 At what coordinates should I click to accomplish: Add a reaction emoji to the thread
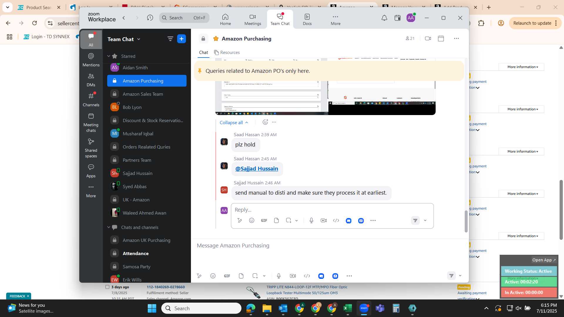pos(265,122)
